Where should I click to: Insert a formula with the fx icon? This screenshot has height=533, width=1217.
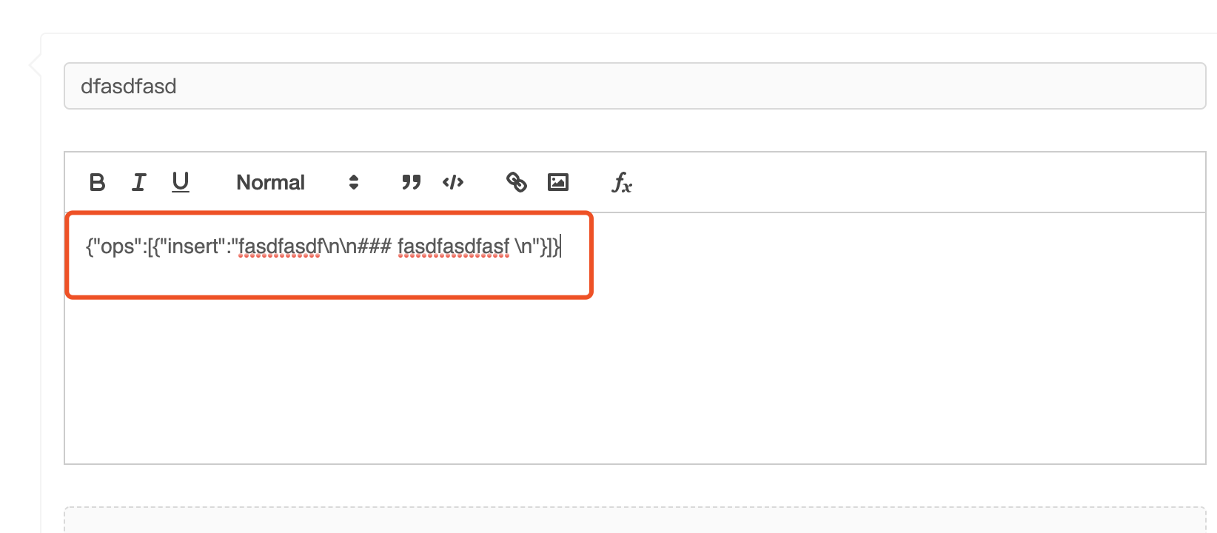(622, 182)
